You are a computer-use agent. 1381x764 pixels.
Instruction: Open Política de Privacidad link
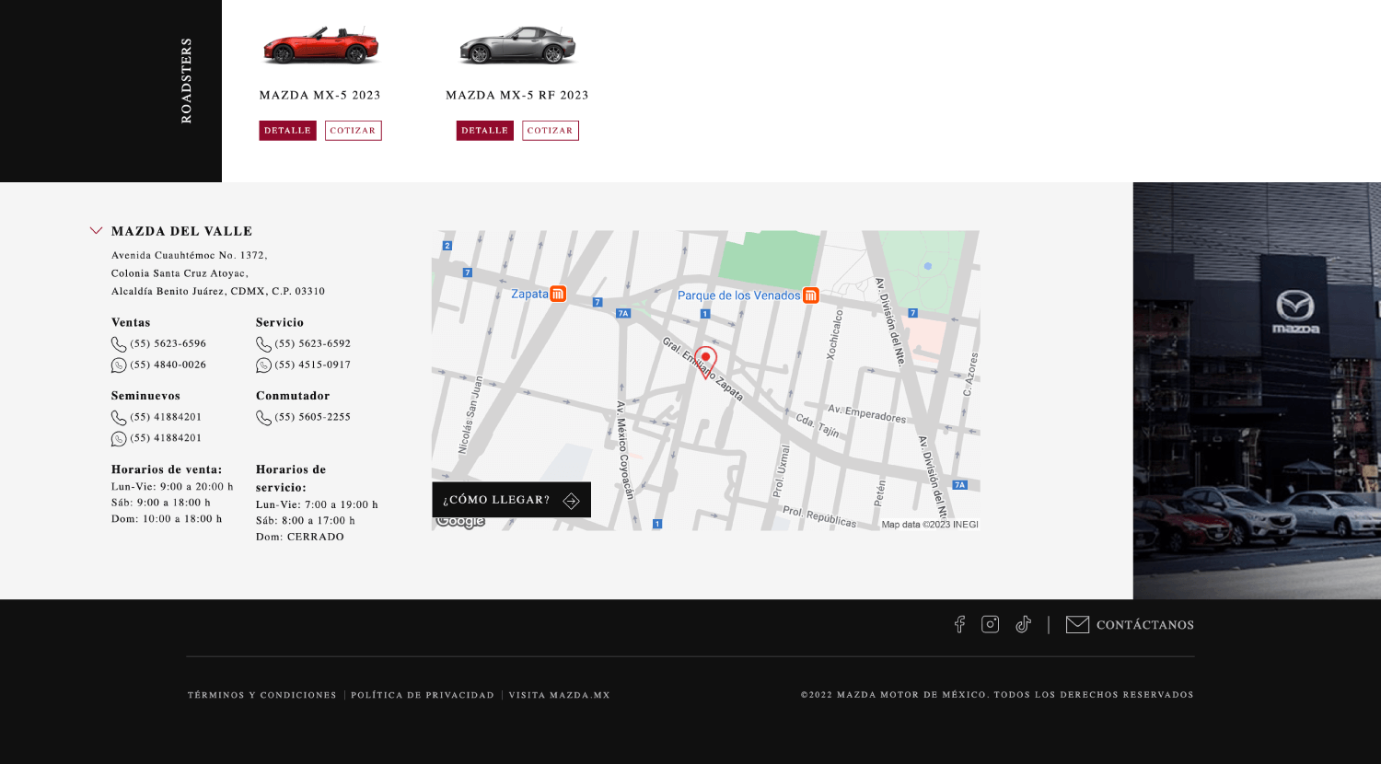[423, 695]
